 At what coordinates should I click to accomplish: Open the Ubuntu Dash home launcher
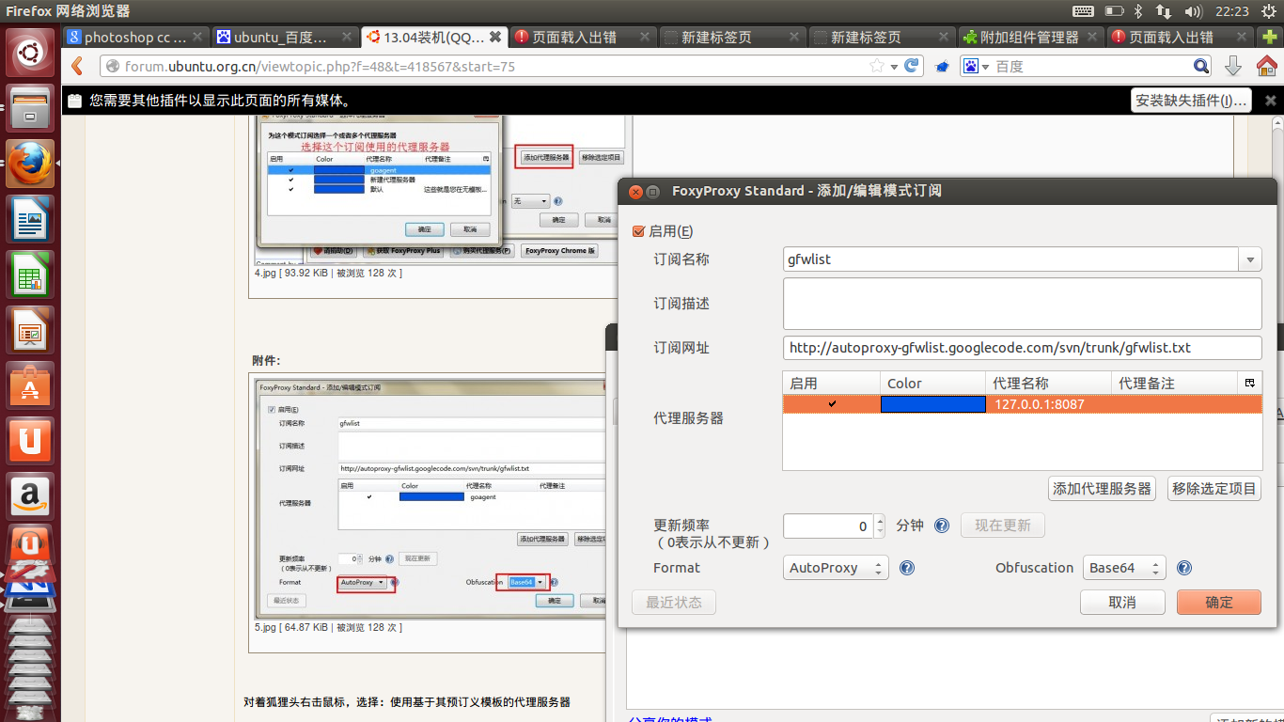coord(31,53)
